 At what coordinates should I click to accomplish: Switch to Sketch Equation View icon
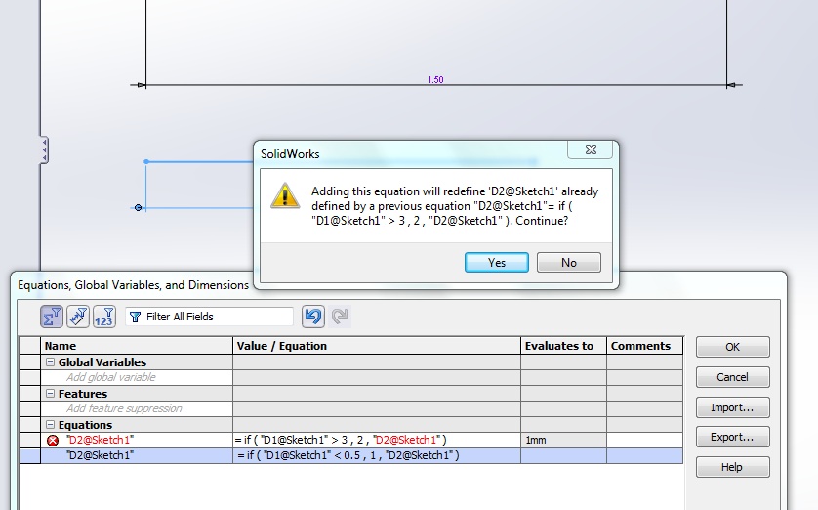coord(78,317)
